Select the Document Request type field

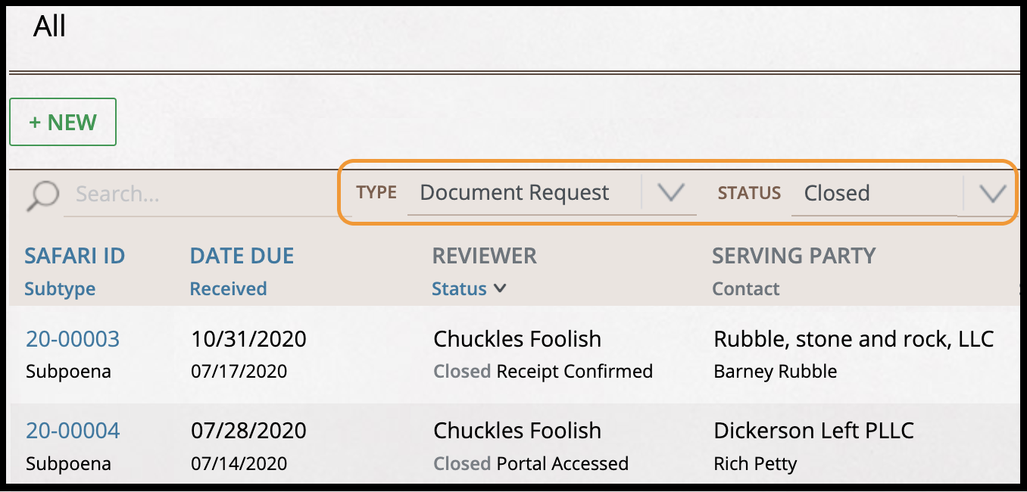tap(515, 193)
